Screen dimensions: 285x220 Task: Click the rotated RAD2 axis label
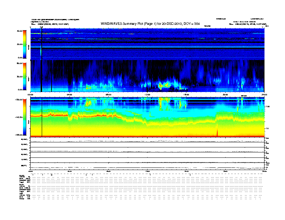pos(28,47)
